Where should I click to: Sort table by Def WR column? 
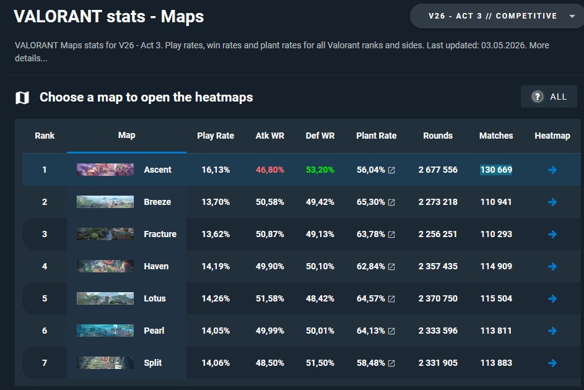tap(320, 136)
